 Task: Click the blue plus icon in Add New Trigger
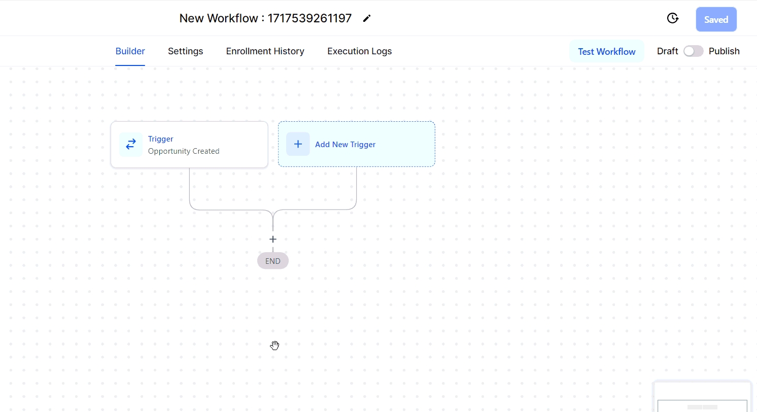[x=298, y=144]
